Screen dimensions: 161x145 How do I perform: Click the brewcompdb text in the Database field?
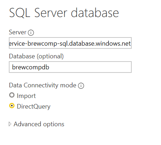31,68
